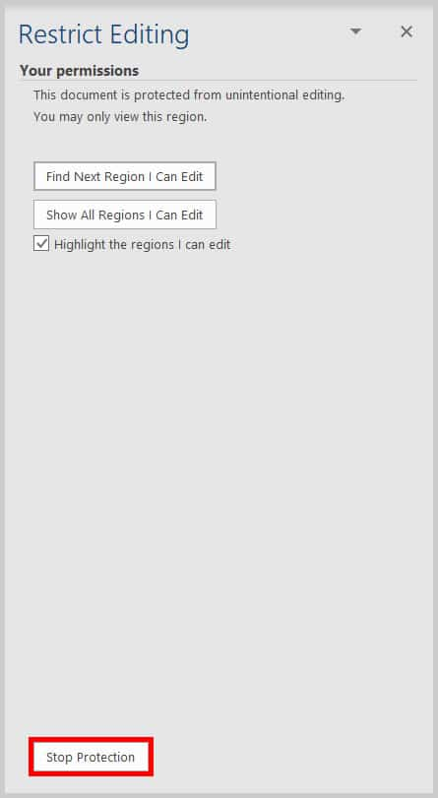Click the 'You may only view this region' text
438x798 pixels.
point(120,117)
